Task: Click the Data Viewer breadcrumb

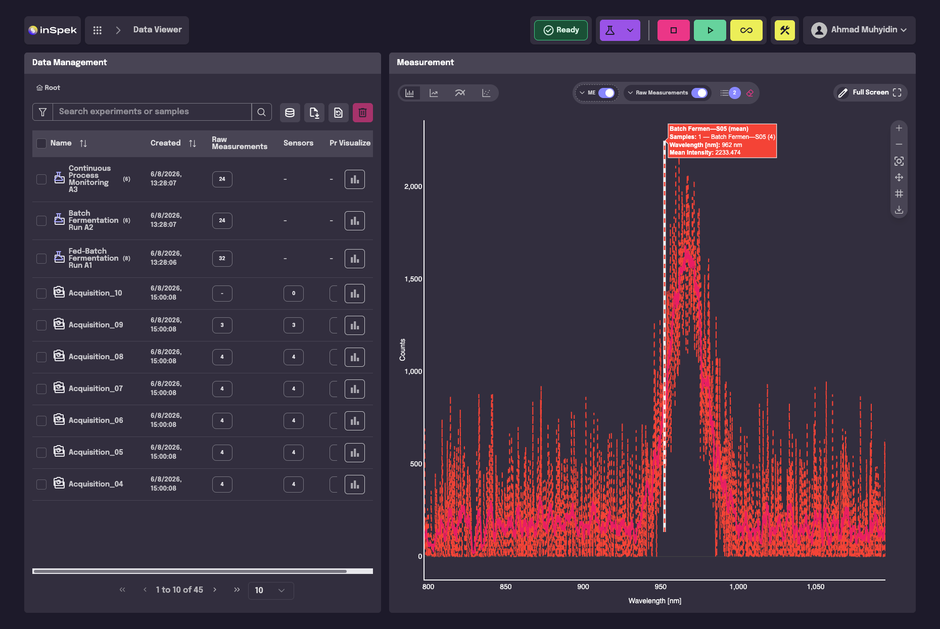Action: [x=157, y=30]
